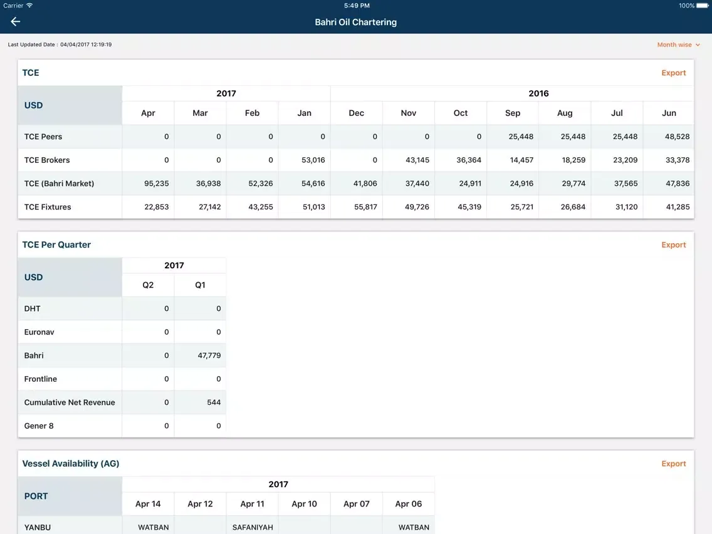
Task: Export the Vessel Availability (AG) table
Action: [x=673, y=464]
